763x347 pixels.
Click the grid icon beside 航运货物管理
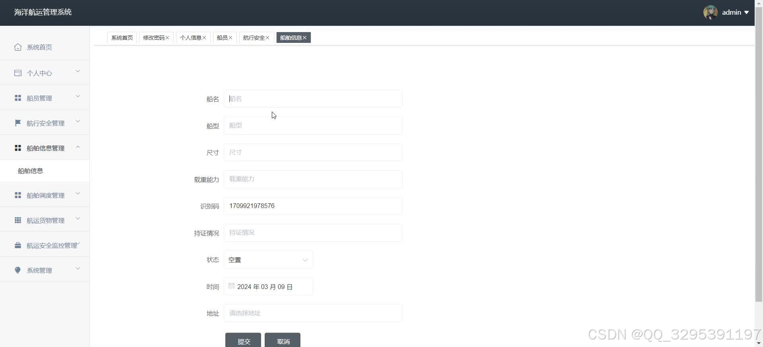click(x=18, y=220)
